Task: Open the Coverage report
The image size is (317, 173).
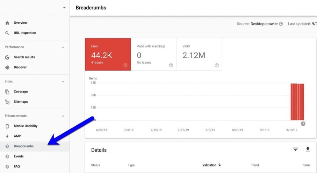Action: tap(21, 92)
